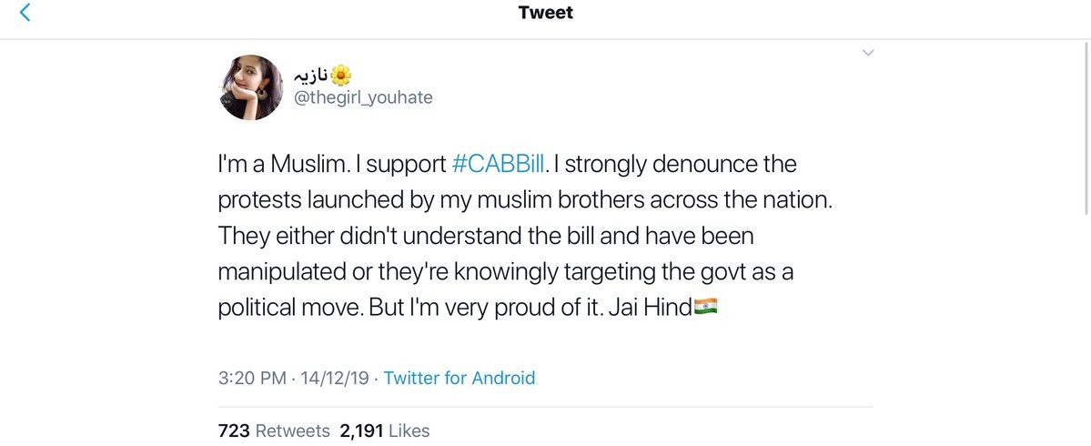Click the Tweet header title
The image size is (1091, 446).
546,13
